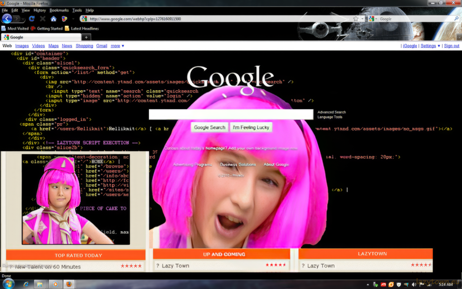462x289 pixels.
Task: Click the search magnifier icon in search bar
Action: (457, 19)
